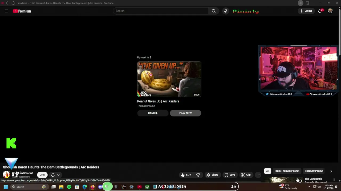Open YouTube notifications bell
The image size is (341, 191).
click(320, 11)
